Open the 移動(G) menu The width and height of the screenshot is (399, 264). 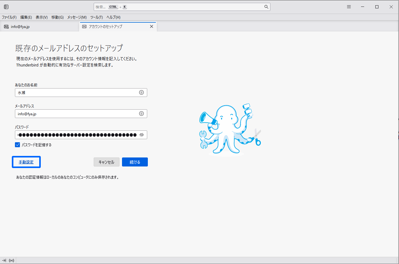tap(58, 17)
